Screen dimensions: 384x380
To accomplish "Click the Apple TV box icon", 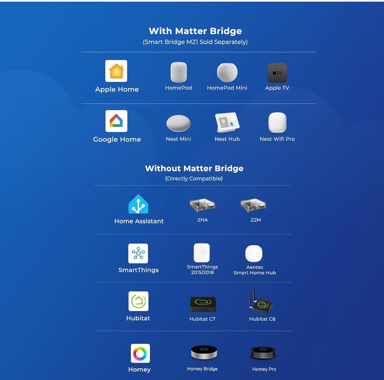I will (x=277, y=73).
